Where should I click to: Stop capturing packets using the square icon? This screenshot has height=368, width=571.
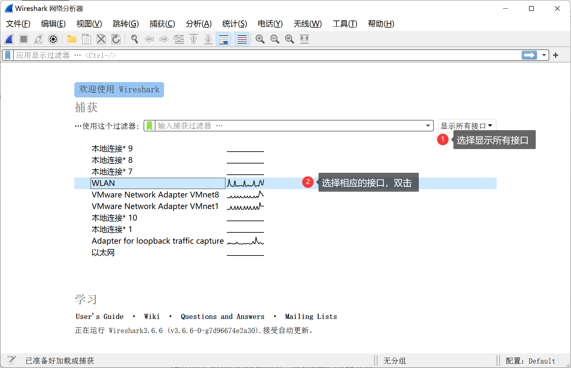[x=24, y=39]
